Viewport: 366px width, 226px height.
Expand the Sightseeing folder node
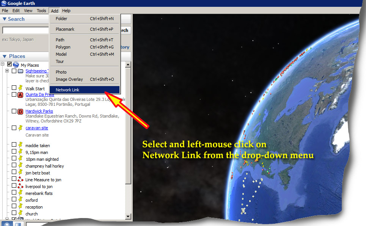click(7, 71)
